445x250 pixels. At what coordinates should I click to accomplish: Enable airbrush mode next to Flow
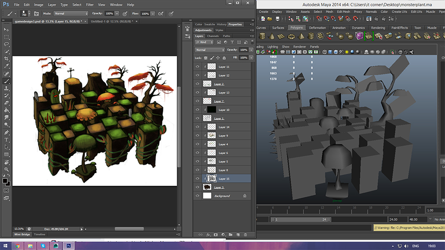[161, 13]
